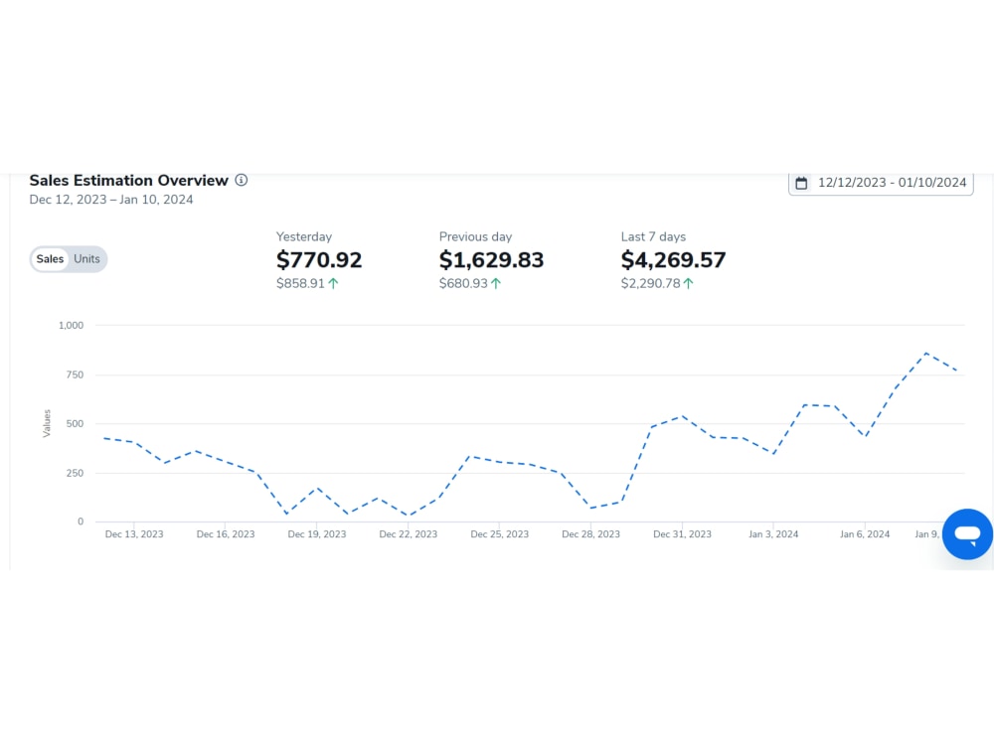The height and width of the screenshot is (745, 994).
Task: Click the $858.91 comparison amount
Action: (x=300, y=283)
